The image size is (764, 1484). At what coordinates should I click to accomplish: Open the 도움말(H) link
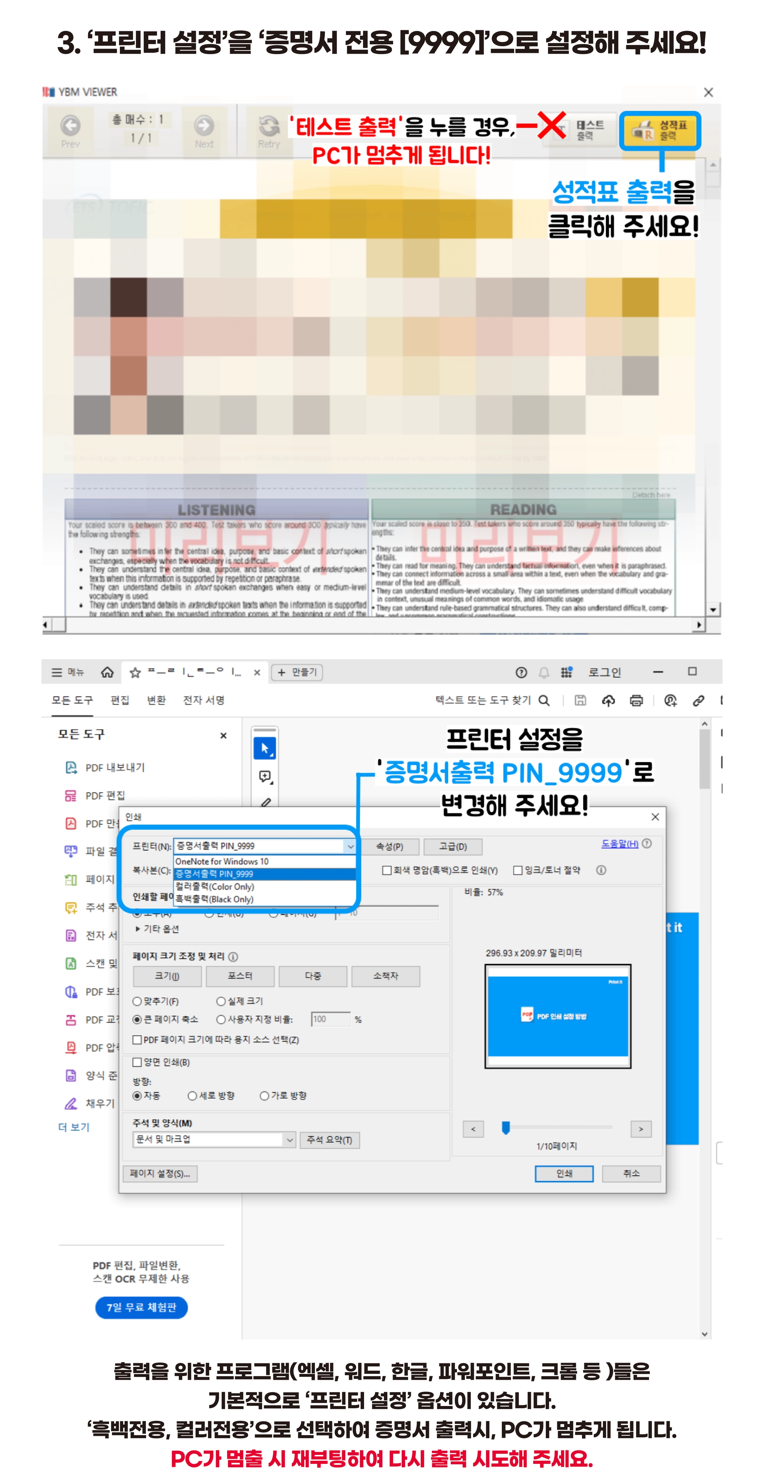click(x=620, y=844)
